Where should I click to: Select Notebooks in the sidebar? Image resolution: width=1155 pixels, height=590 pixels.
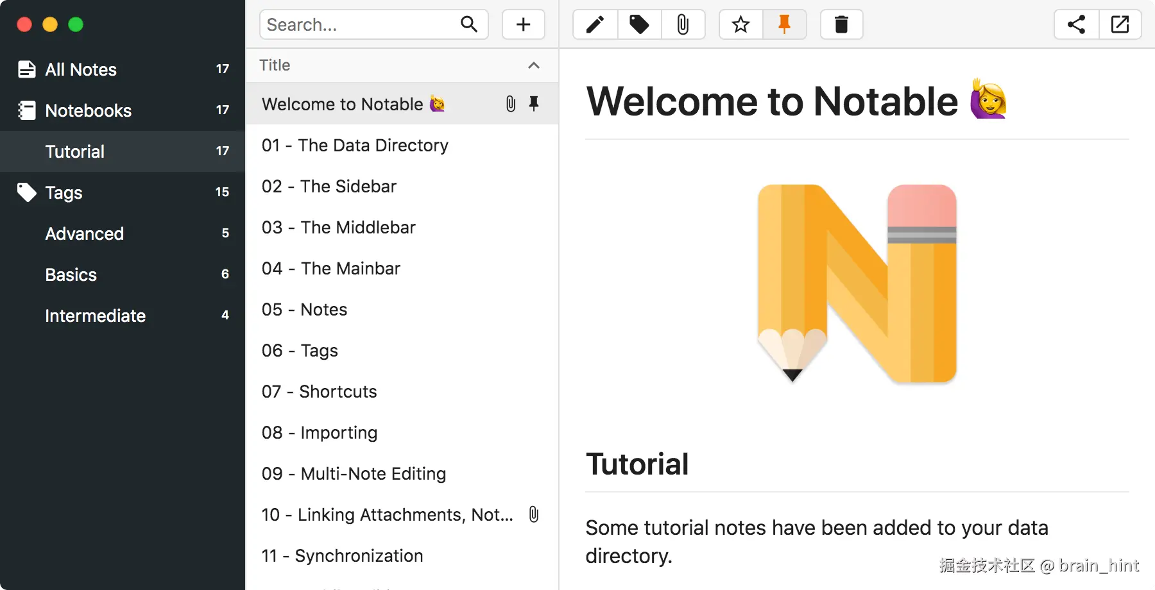(123, 110)
